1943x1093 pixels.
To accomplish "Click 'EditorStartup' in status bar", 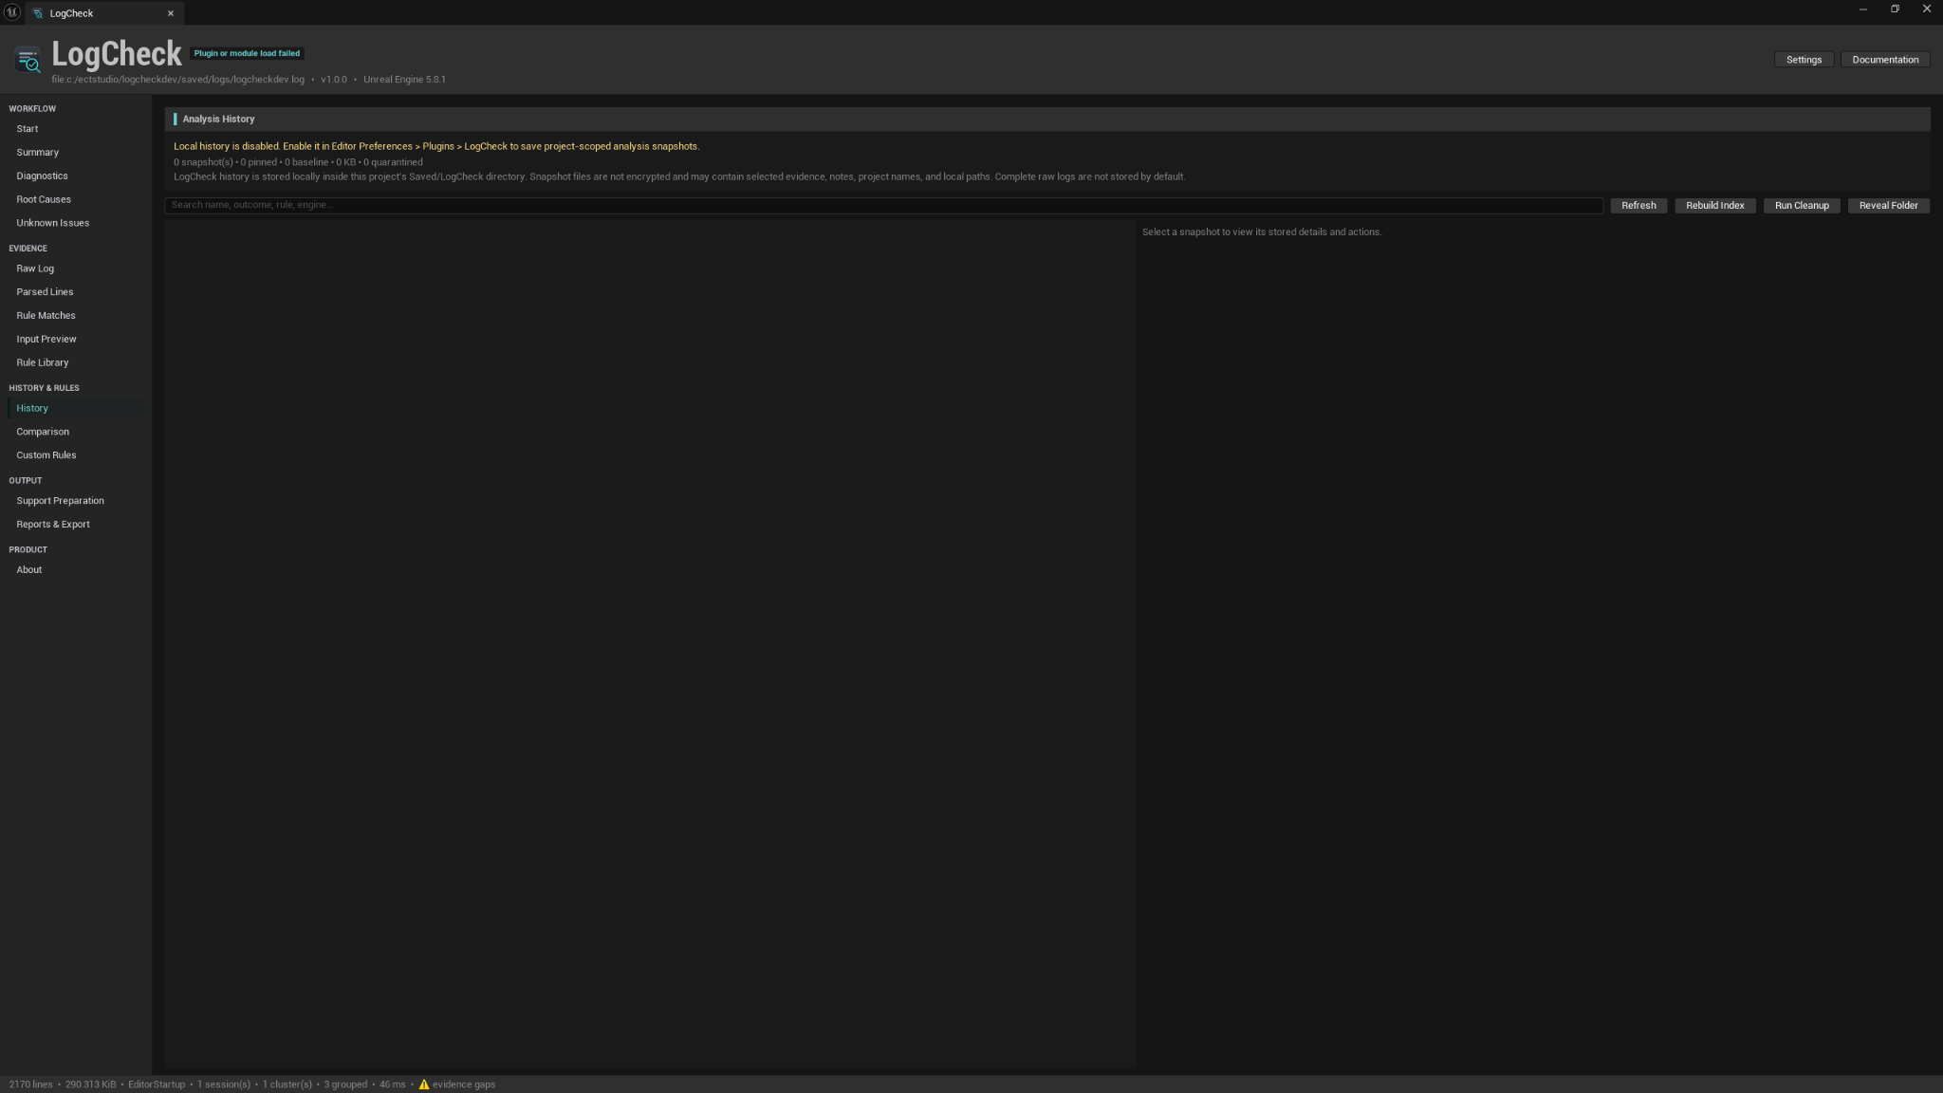I will (x=157, y=1084).
